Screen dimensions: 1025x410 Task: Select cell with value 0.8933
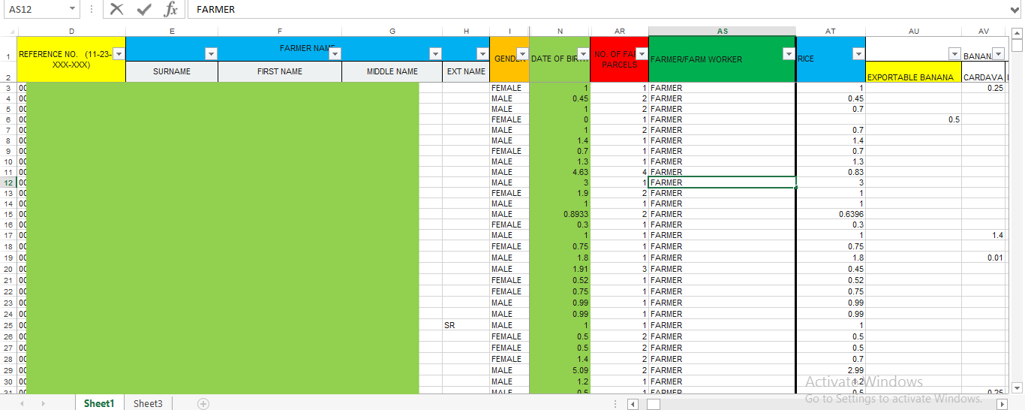click(x=560, y=214)
